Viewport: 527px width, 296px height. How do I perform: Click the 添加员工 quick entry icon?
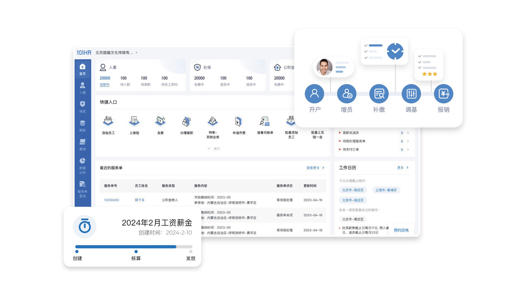108,121
